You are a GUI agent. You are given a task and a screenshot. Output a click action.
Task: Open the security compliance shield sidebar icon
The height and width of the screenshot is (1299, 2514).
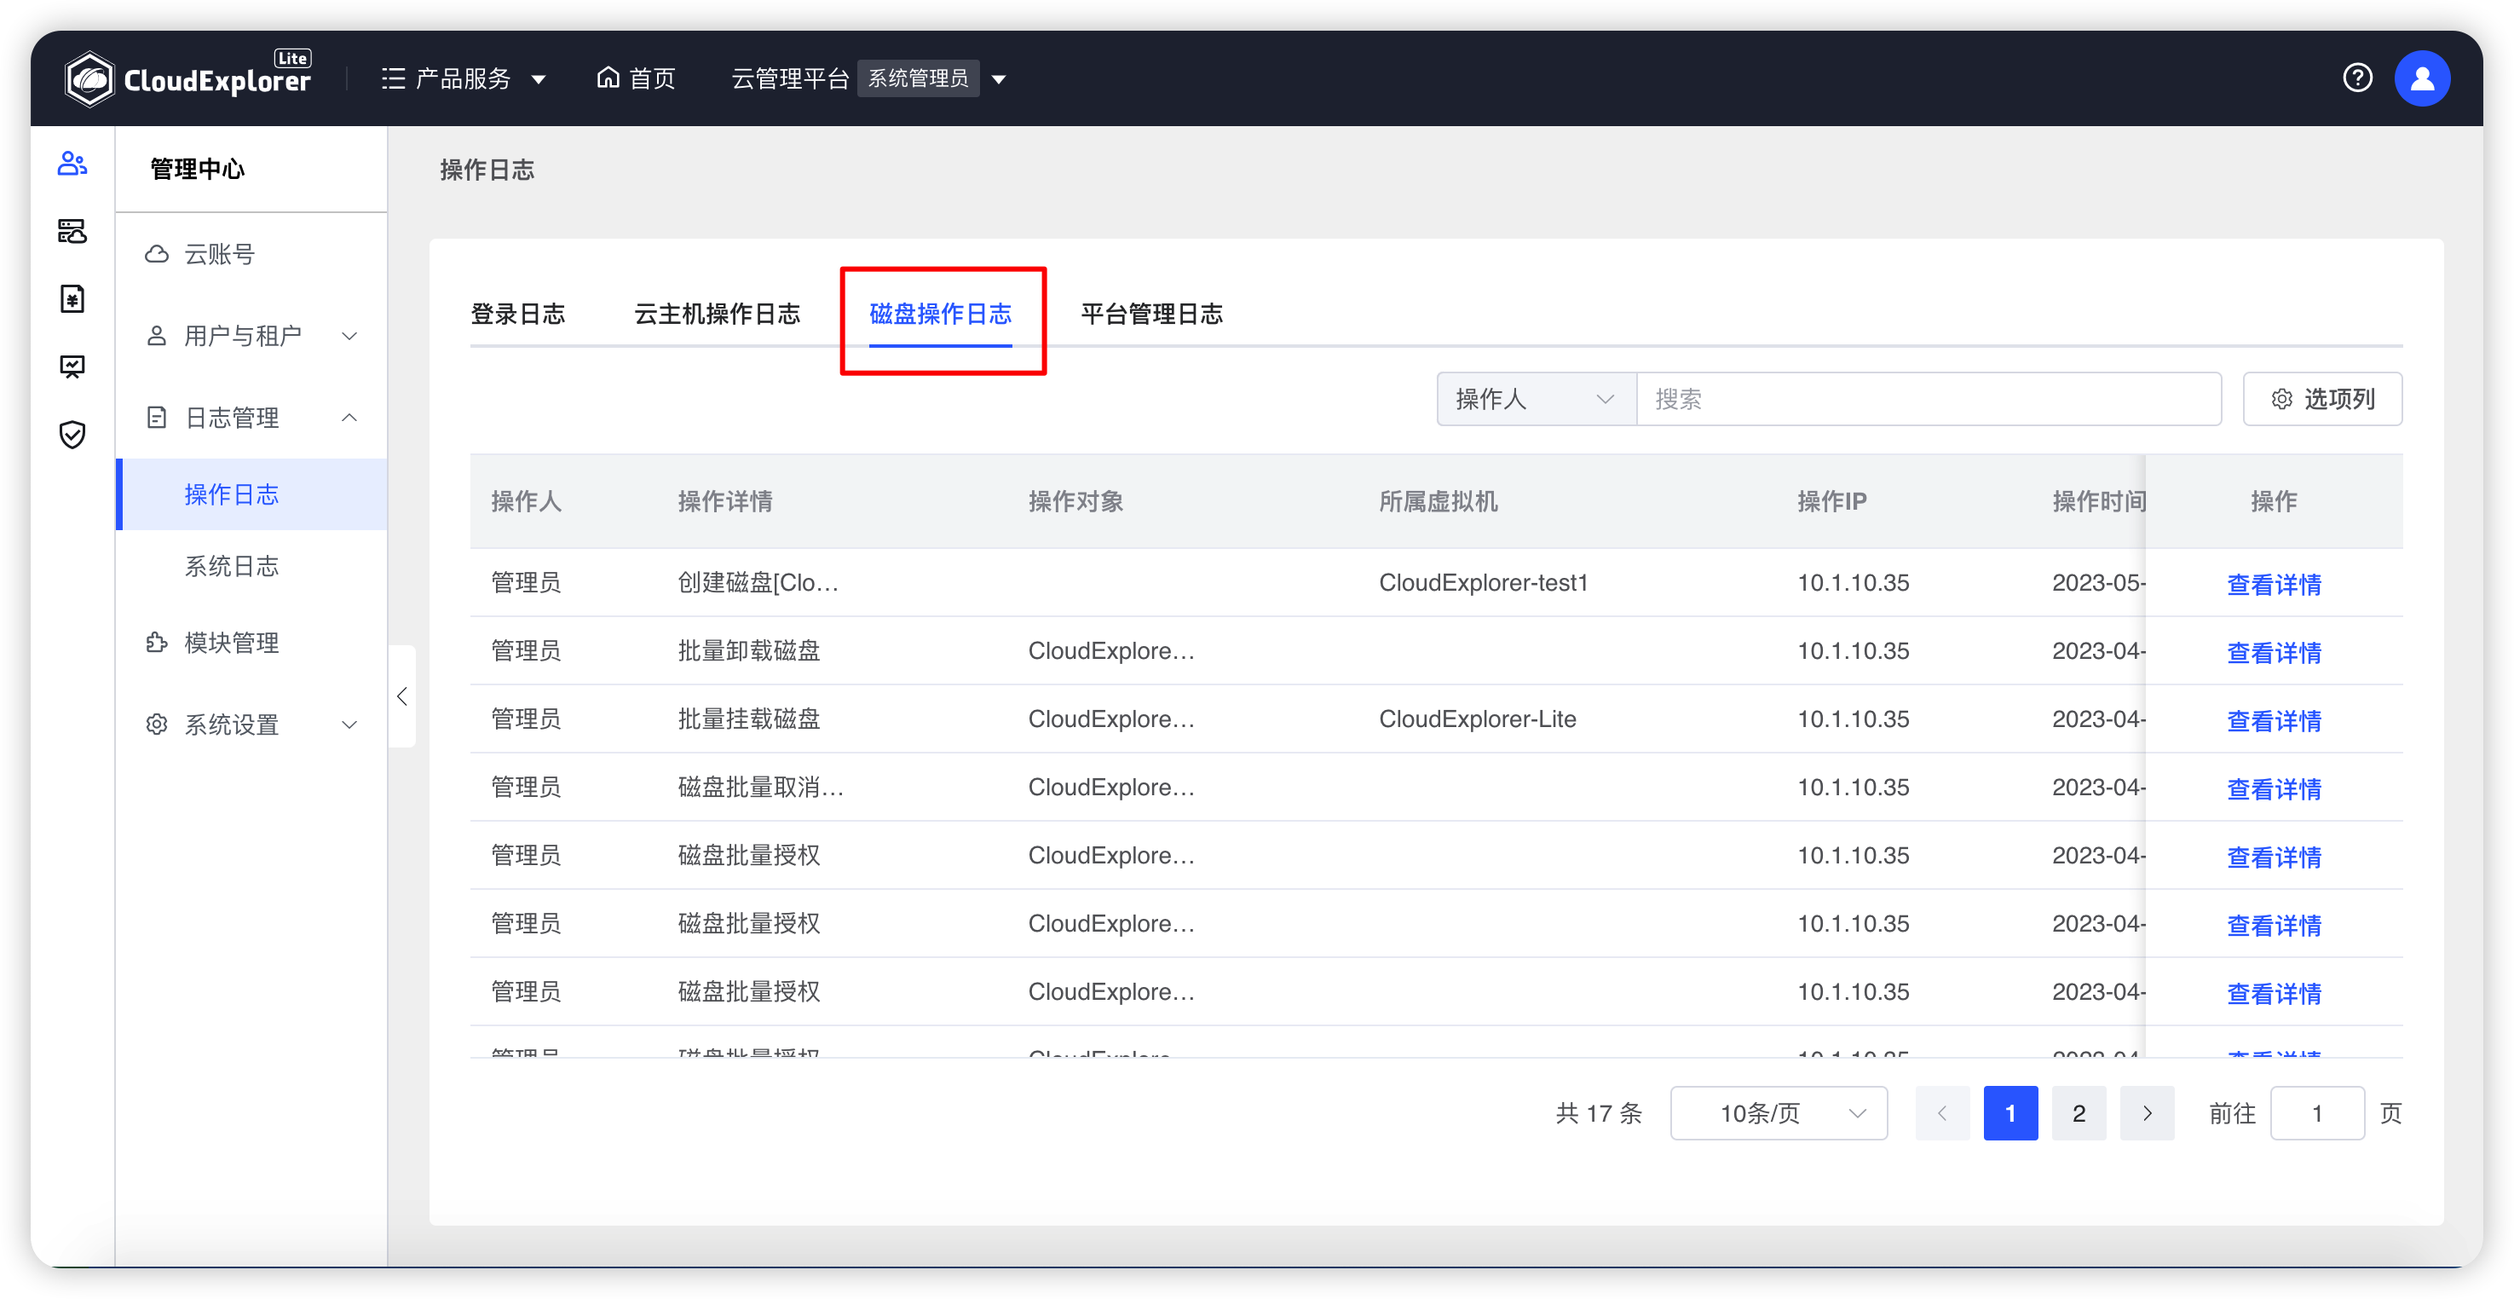point(72,435)
